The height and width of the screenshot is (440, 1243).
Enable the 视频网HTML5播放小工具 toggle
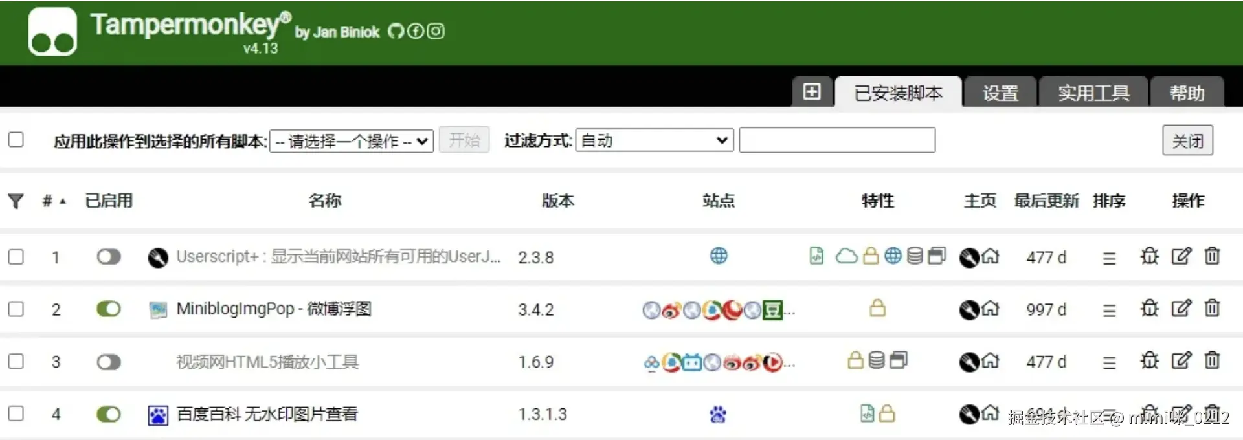click(109, 362)
